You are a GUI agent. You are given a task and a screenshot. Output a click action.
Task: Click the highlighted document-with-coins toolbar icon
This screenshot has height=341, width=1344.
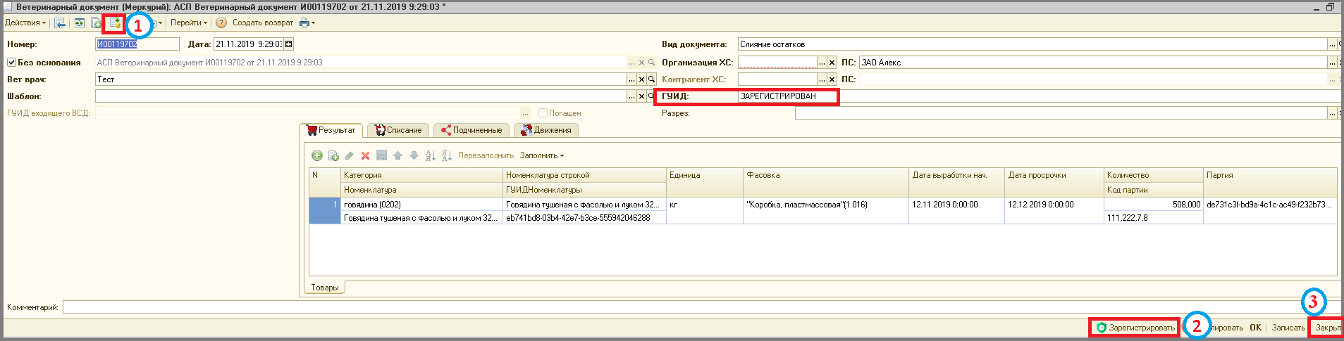(x=114, y=23)
